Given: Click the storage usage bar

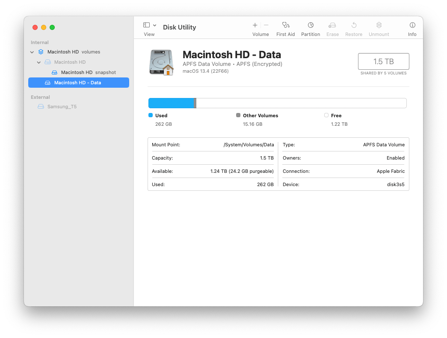Looking at the screenshot, I should pyautogui.click(x=278, y=103).
